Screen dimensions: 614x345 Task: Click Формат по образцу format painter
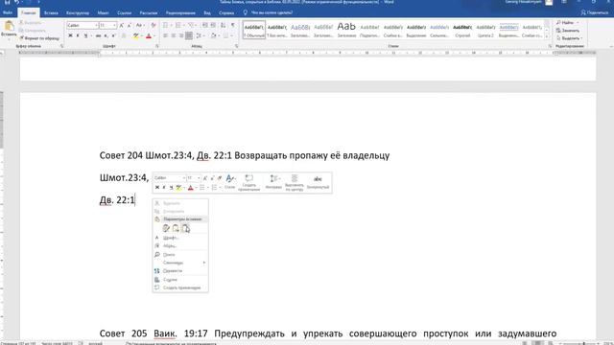pos(39,38)
